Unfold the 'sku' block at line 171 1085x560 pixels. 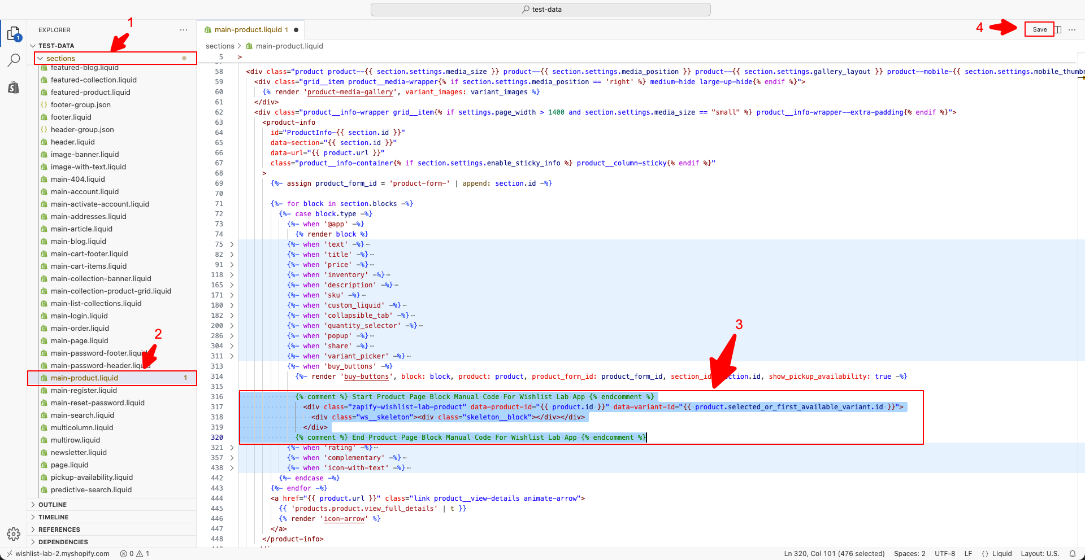pos(232,295)
